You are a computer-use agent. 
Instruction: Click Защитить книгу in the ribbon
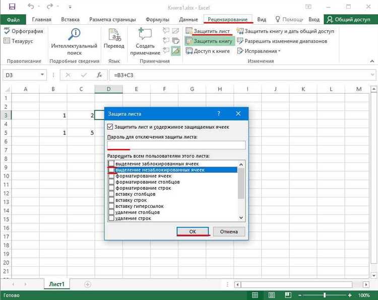coord(210,41)
